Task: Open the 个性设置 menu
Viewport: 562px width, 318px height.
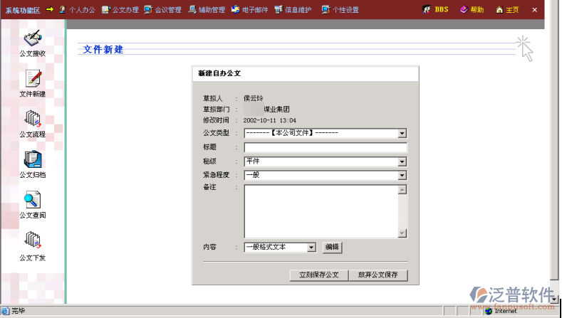Action: [340, 10]
